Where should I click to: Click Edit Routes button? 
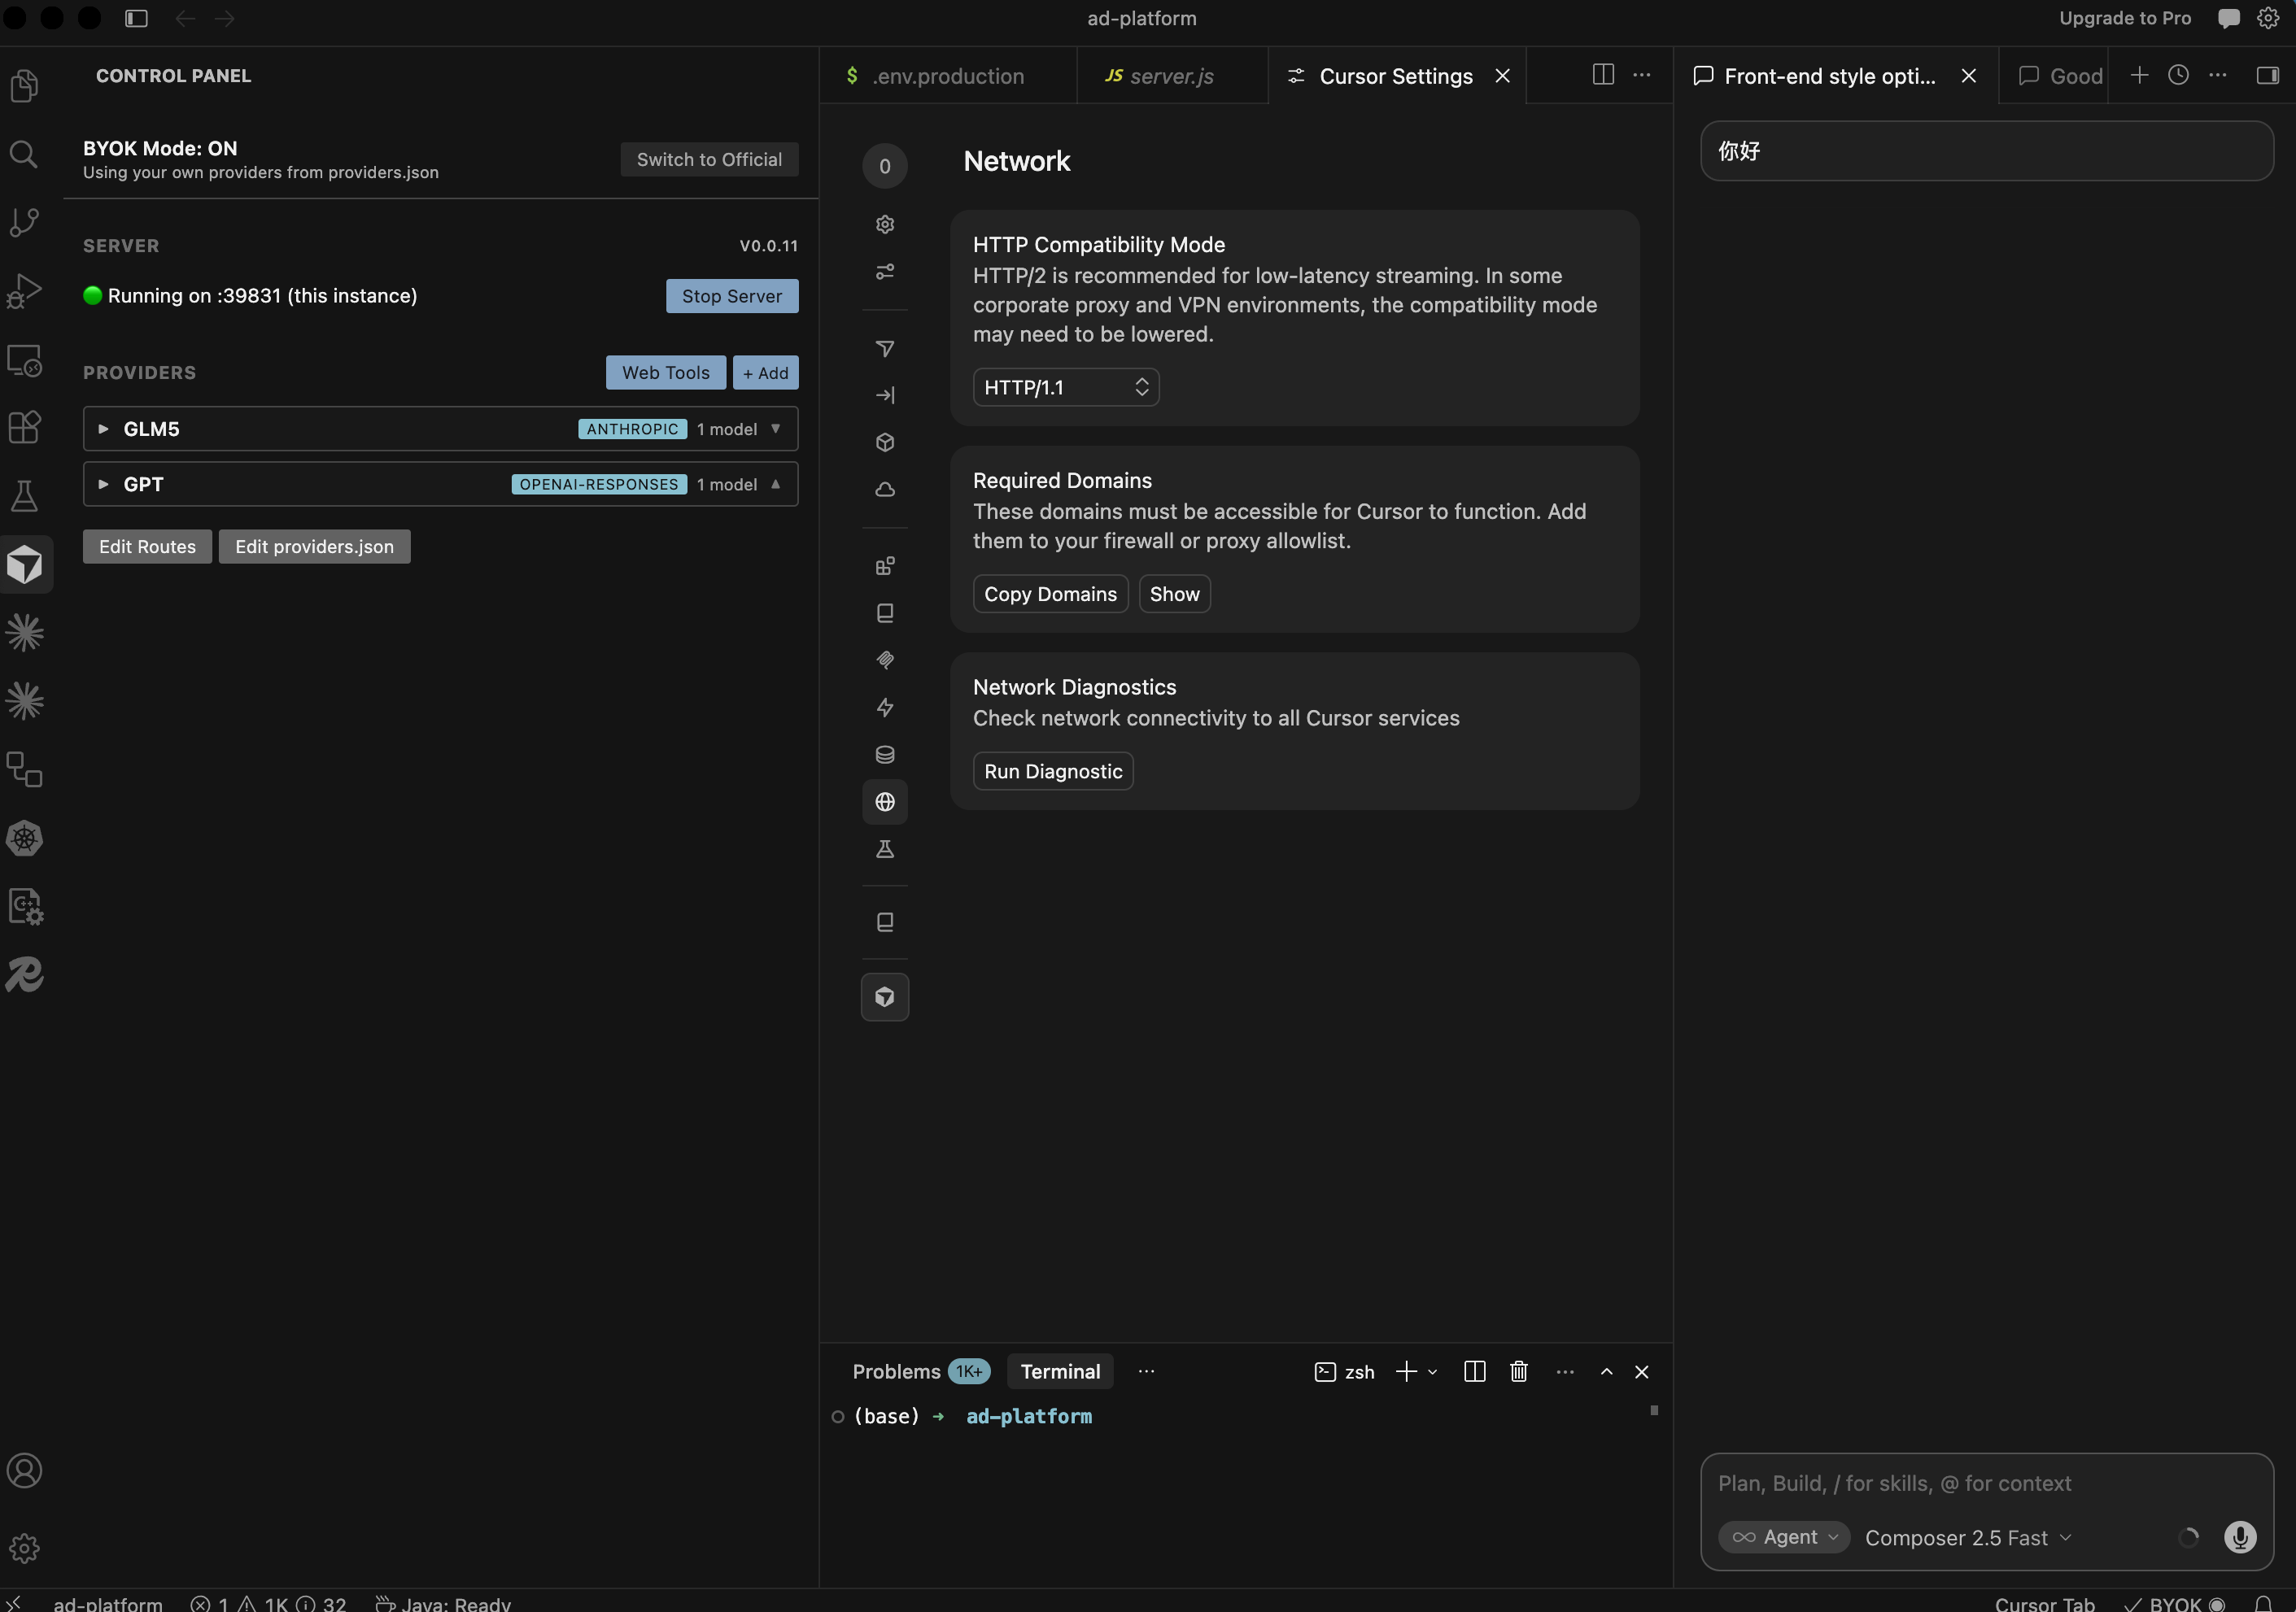pyautogui.click(x=147, y=547)
